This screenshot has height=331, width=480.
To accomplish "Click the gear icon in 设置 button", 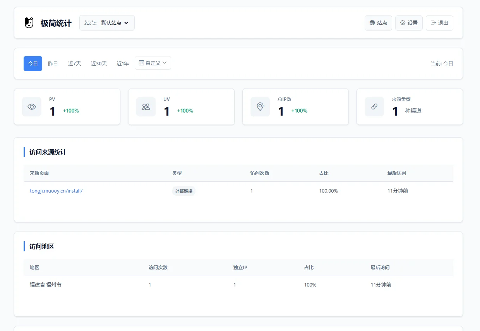I will [x=403, y=23].
